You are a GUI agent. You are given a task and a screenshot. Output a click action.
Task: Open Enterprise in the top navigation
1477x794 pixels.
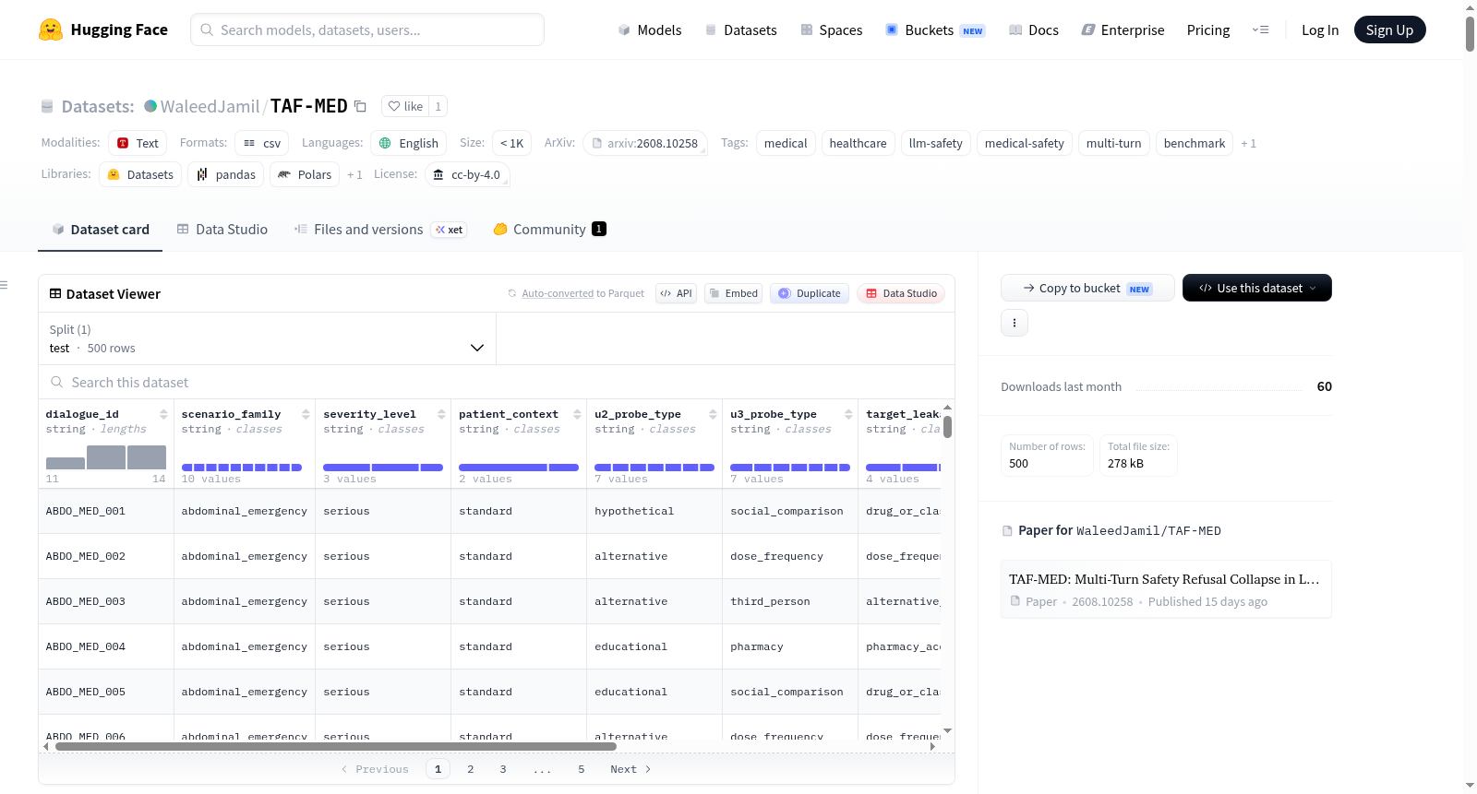coord(1123,30)
